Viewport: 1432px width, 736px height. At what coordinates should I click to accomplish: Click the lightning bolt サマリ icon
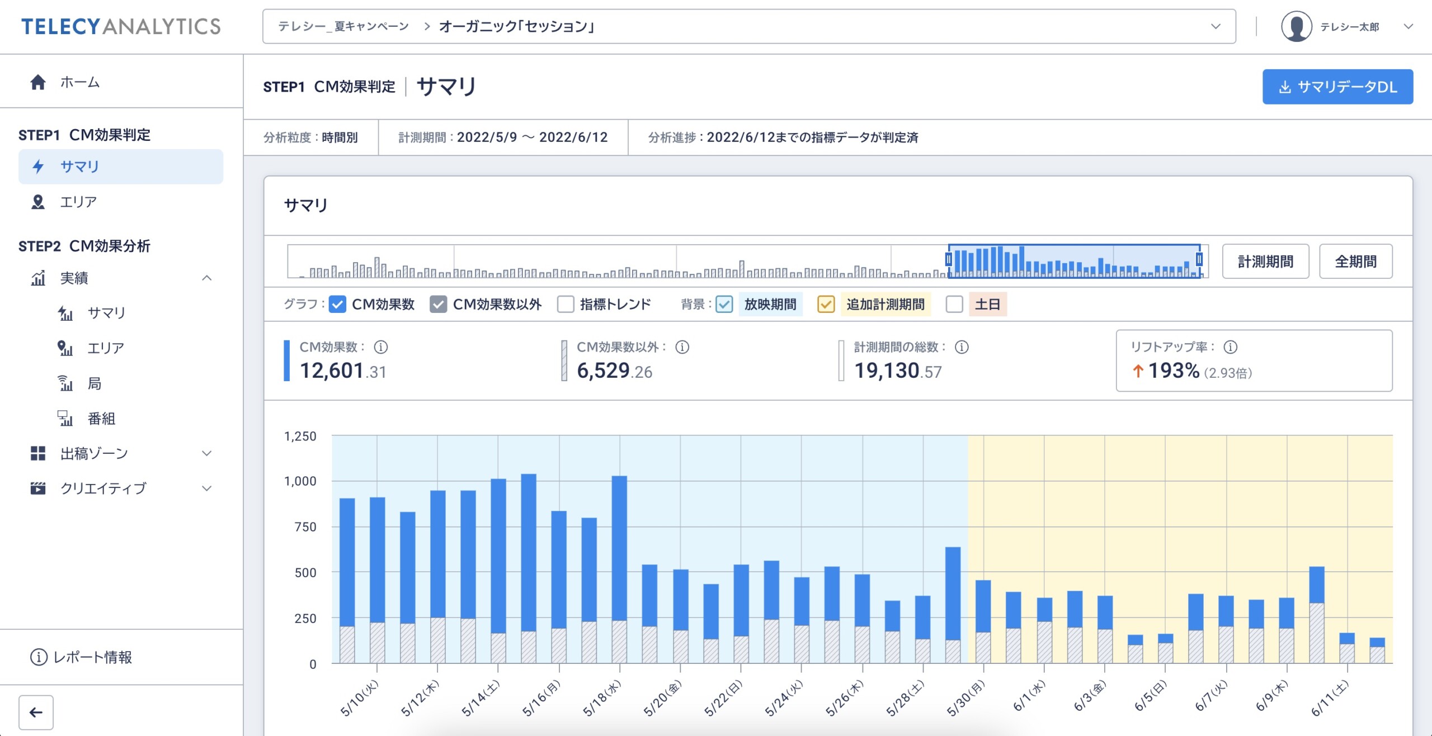37,167
